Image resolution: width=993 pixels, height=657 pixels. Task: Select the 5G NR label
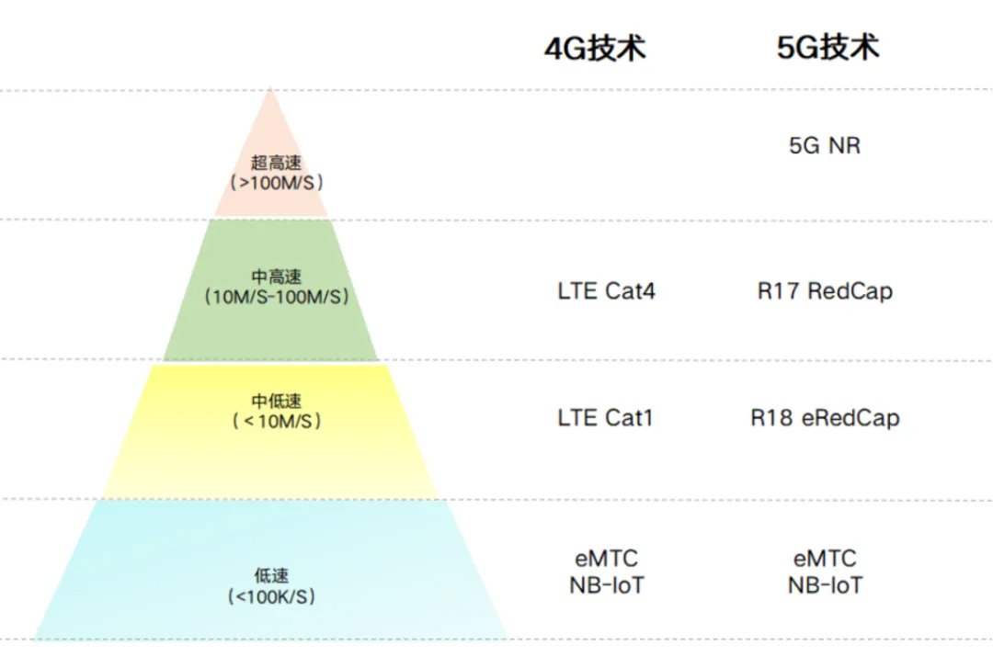click(x=825, y=145)
